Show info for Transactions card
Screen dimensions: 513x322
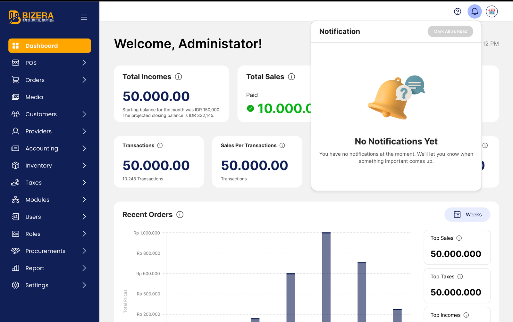click(160, 145)
